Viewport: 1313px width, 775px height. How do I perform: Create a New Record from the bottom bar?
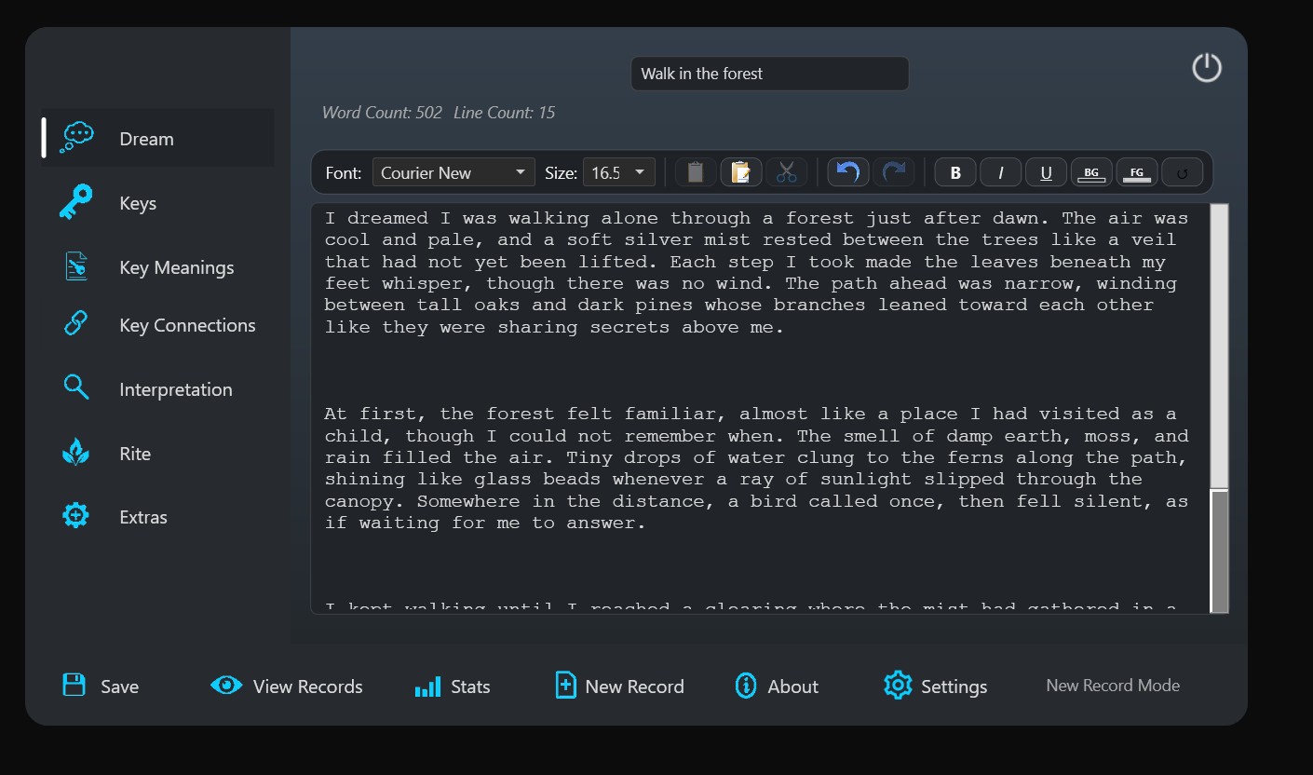(x=619, y=687)
